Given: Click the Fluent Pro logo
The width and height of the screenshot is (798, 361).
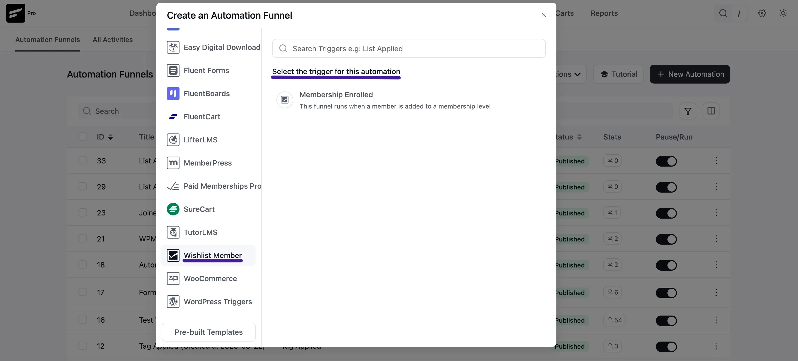Looking at the screenshot, I should pyautogui.click(x=16, y=13).
